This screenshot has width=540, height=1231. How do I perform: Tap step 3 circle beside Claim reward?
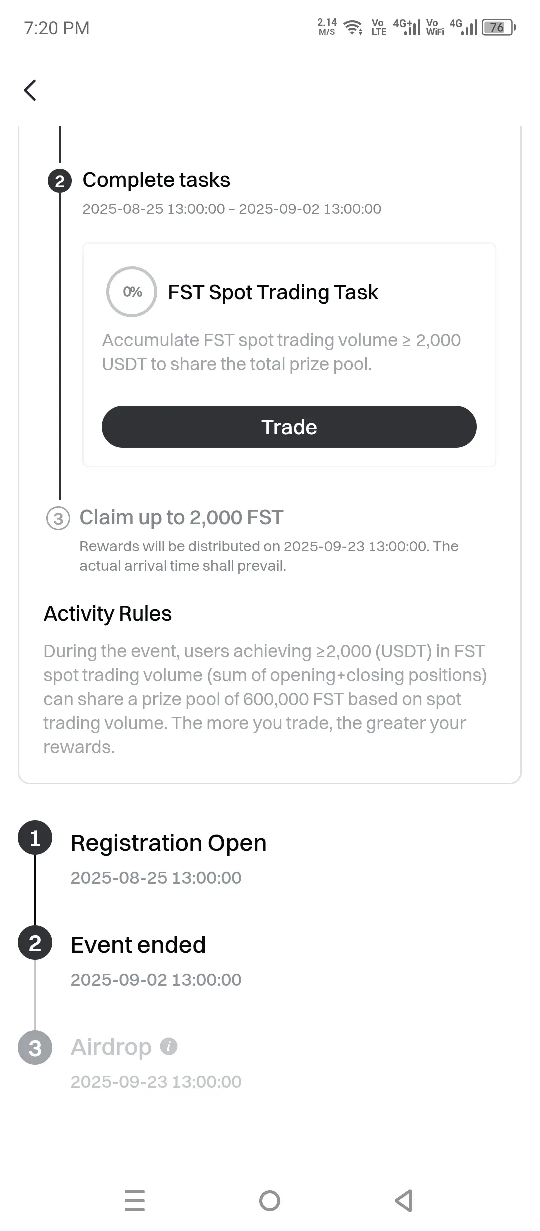(58, 519)
